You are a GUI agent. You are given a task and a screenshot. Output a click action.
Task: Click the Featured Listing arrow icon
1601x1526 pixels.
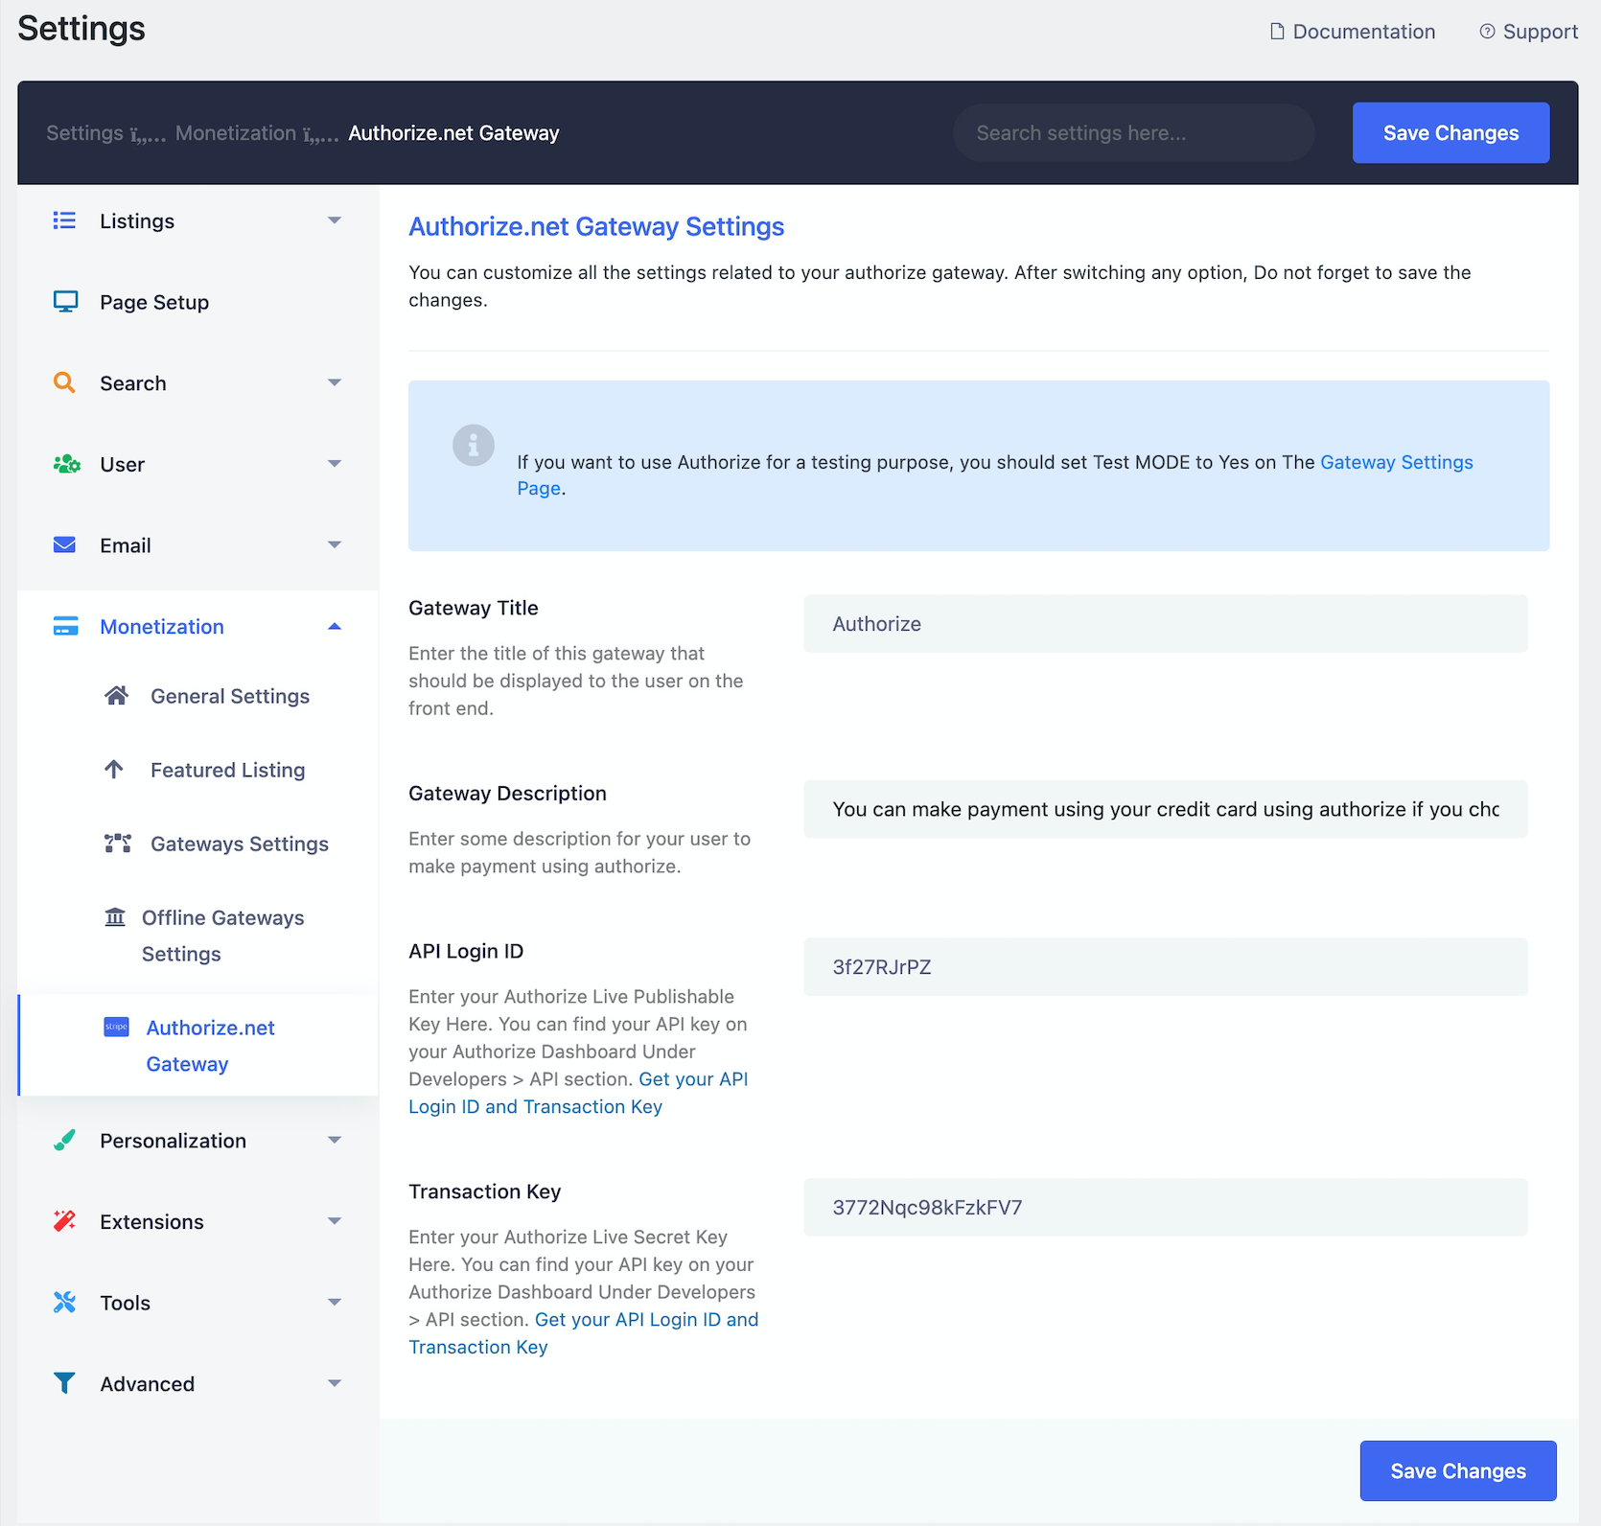115,769
